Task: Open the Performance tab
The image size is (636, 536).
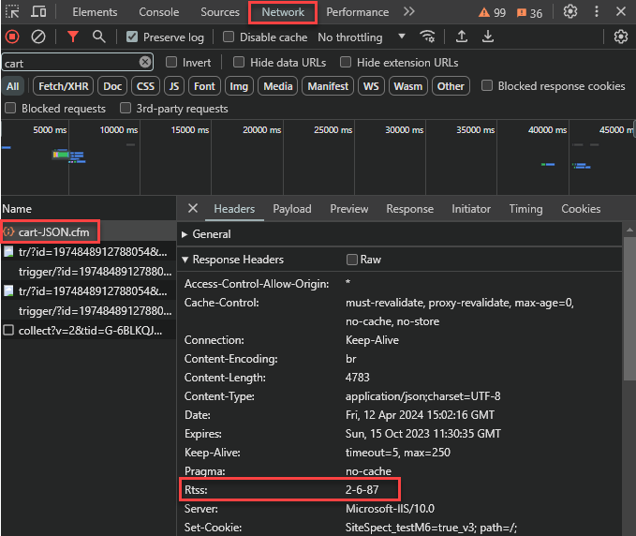Action: (x=358, y=12)
